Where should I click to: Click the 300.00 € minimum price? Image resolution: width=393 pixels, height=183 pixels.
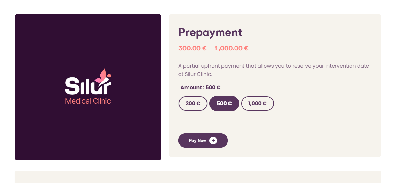tap(192, 48)
